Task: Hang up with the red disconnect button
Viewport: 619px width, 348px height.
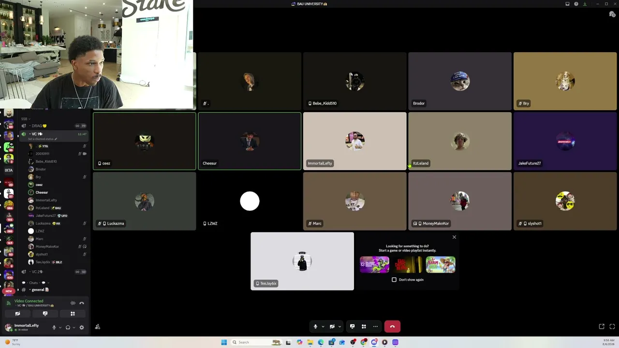Action: point(392,327)
